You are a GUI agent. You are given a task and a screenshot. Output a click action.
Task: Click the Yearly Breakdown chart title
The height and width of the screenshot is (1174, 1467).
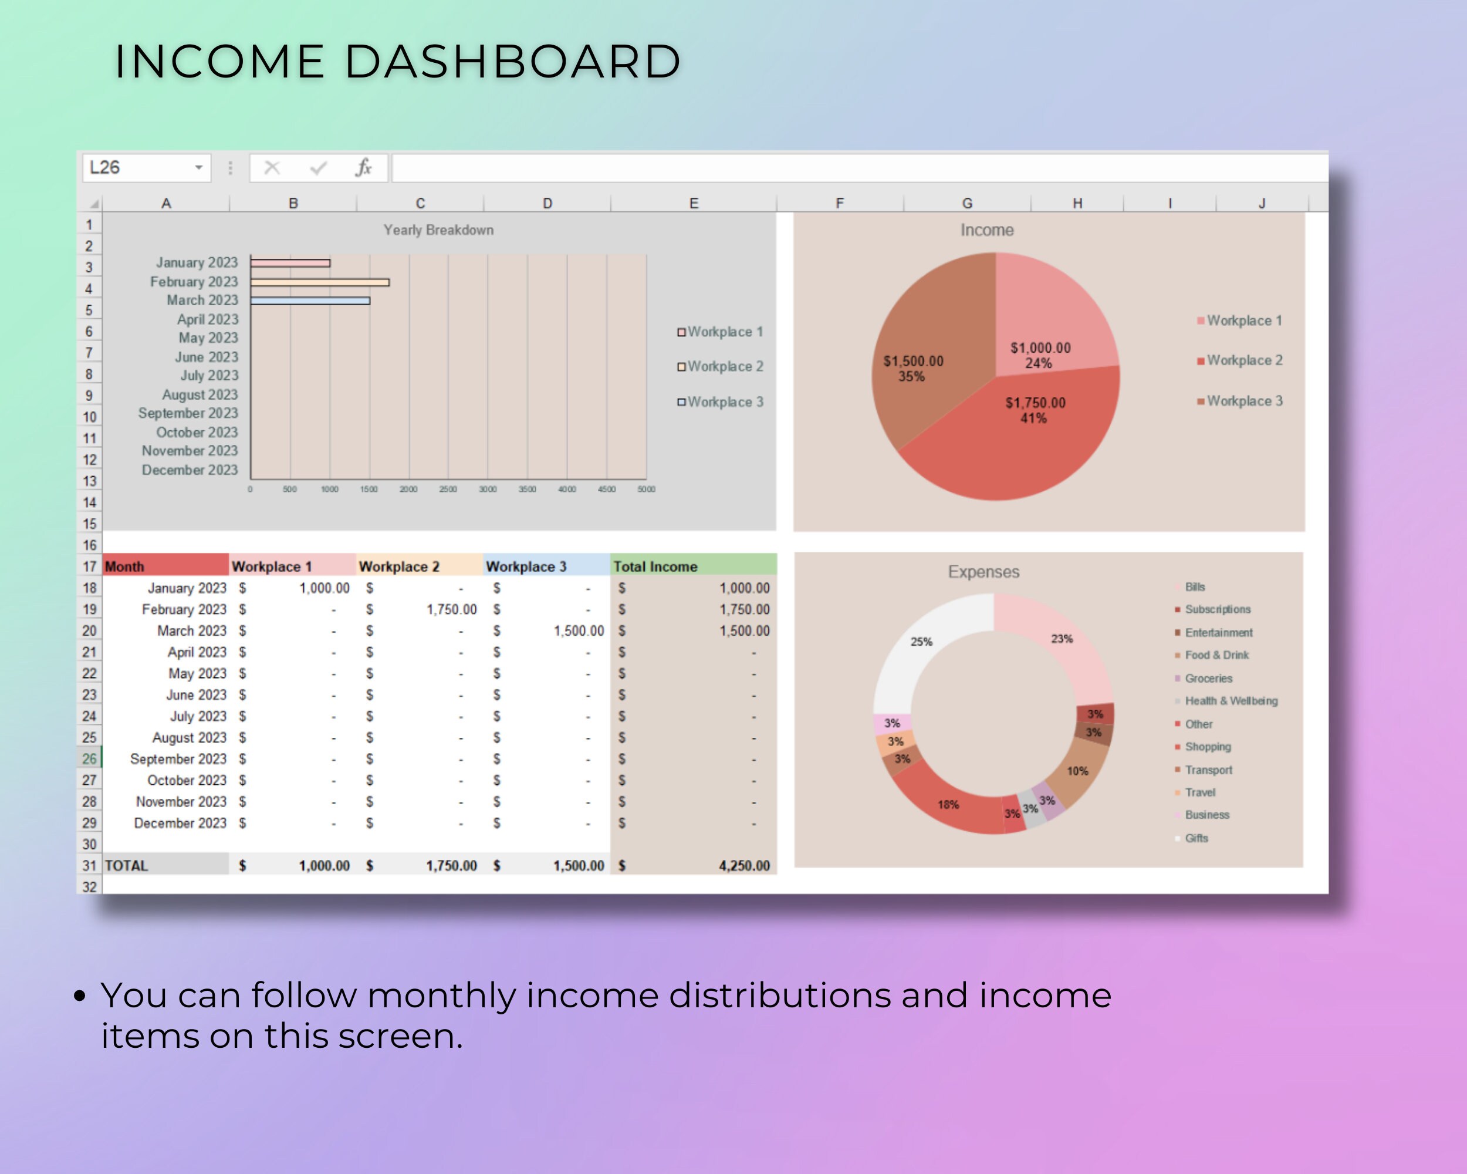438,230
